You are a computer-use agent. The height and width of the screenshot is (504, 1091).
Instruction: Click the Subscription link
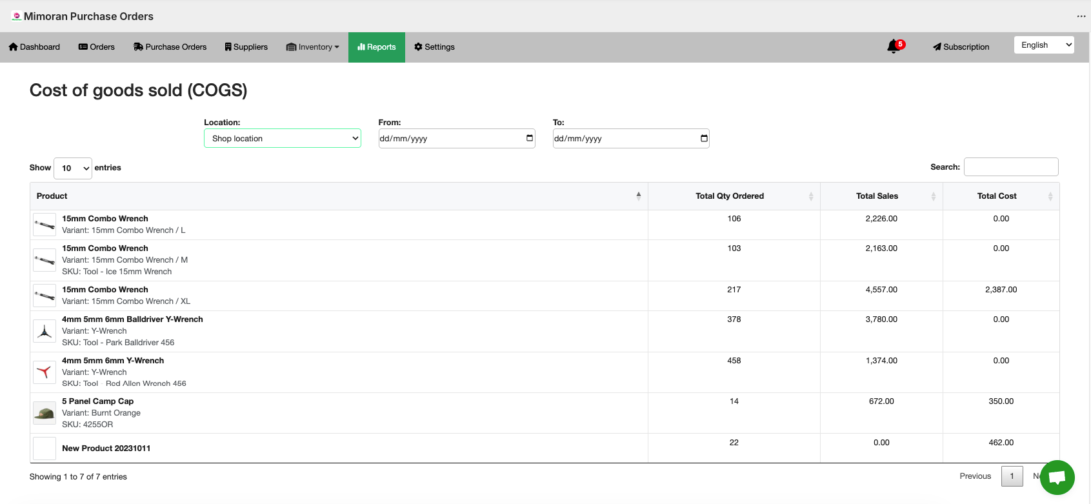coord(961,47)
